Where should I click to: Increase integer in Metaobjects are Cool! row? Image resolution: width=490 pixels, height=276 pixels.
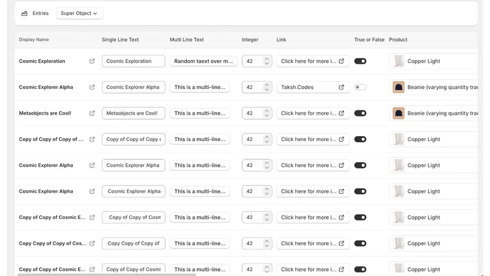point(266,111)
